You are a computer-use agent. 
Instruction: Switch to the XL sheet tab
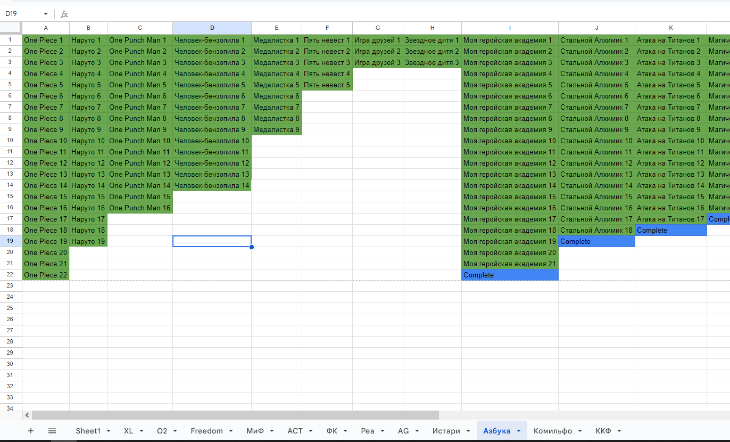(x=129, y=431)
